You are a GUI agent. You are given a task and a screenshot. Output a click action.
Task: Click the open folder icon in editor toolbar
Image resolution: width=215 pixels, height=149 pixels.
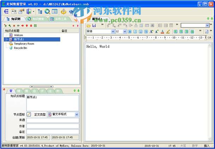[89, 26]
